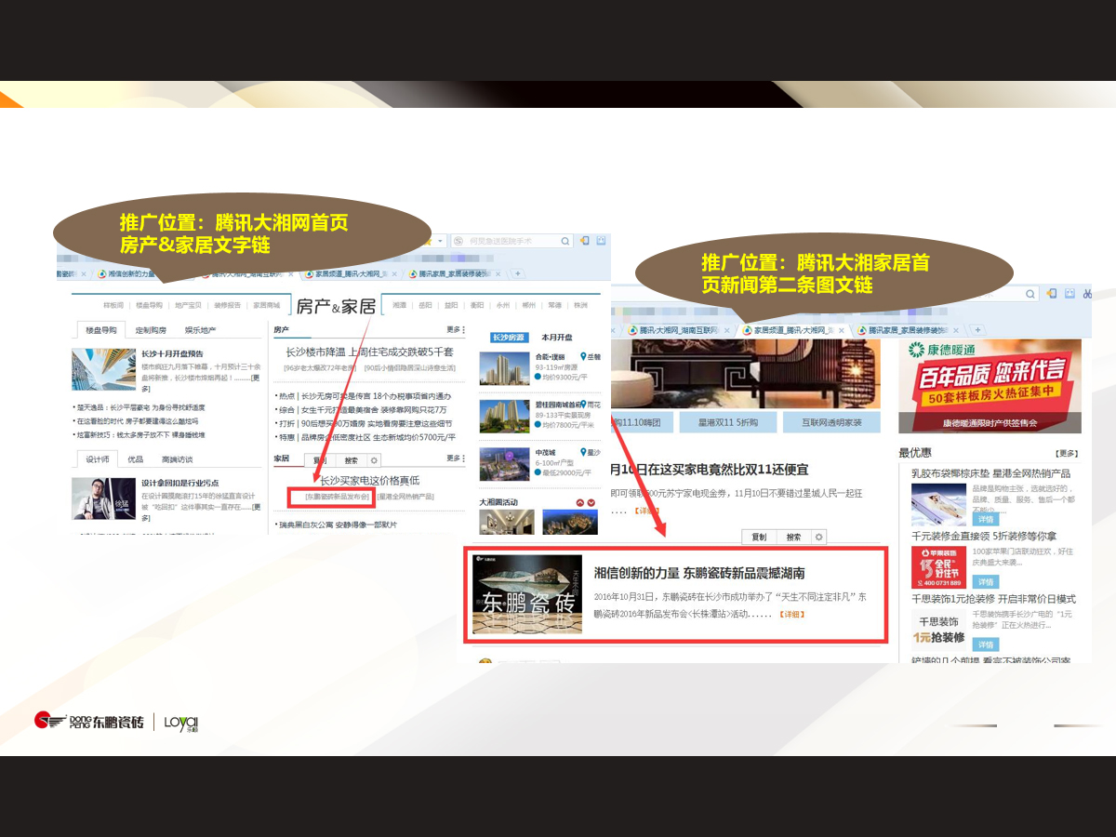Expand 【更多】 next to 最优惠 heading

1067,453
